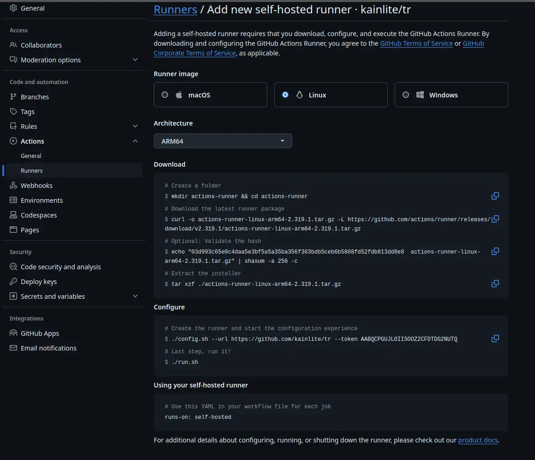Viewport: 535px width, 460px height.
Task: Click '# Download the latest runner package' comment
Action: click(x=224, y=209)
